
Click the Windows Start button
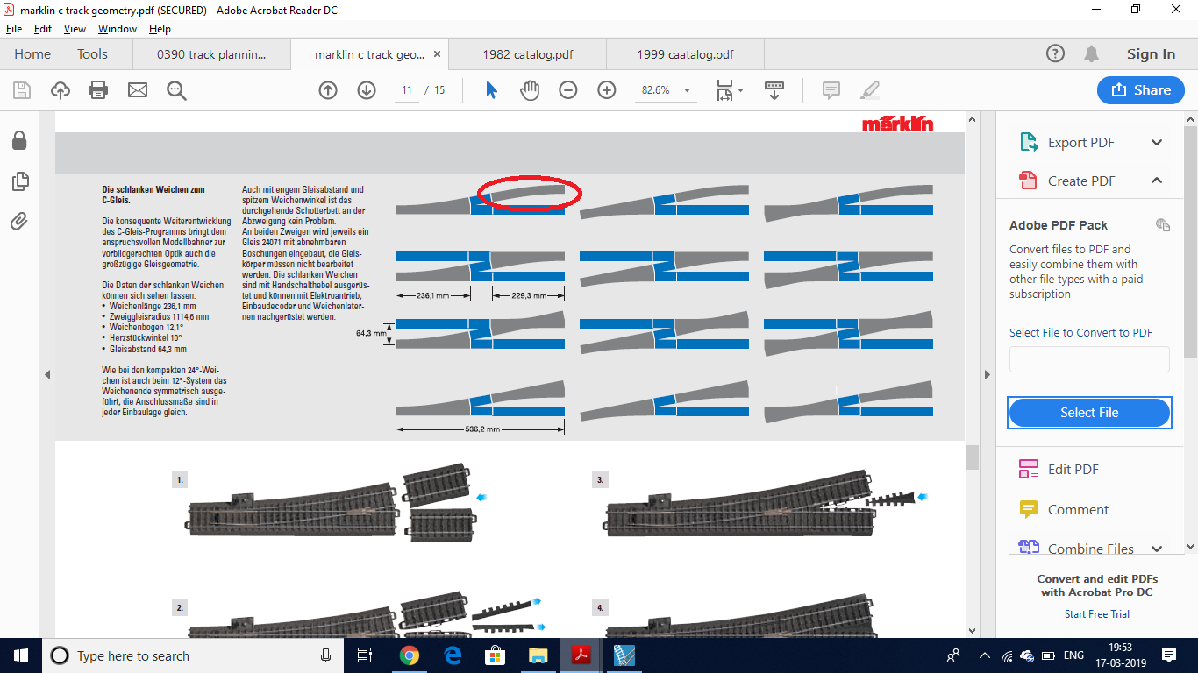pos(20,655)
